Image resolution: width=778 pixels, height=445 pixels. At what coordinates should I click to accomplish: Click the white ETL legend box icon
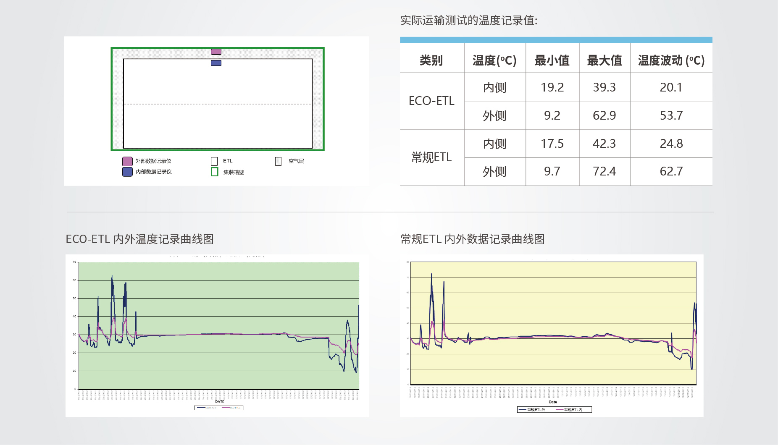pyautogui.click(x=215, y=160)
